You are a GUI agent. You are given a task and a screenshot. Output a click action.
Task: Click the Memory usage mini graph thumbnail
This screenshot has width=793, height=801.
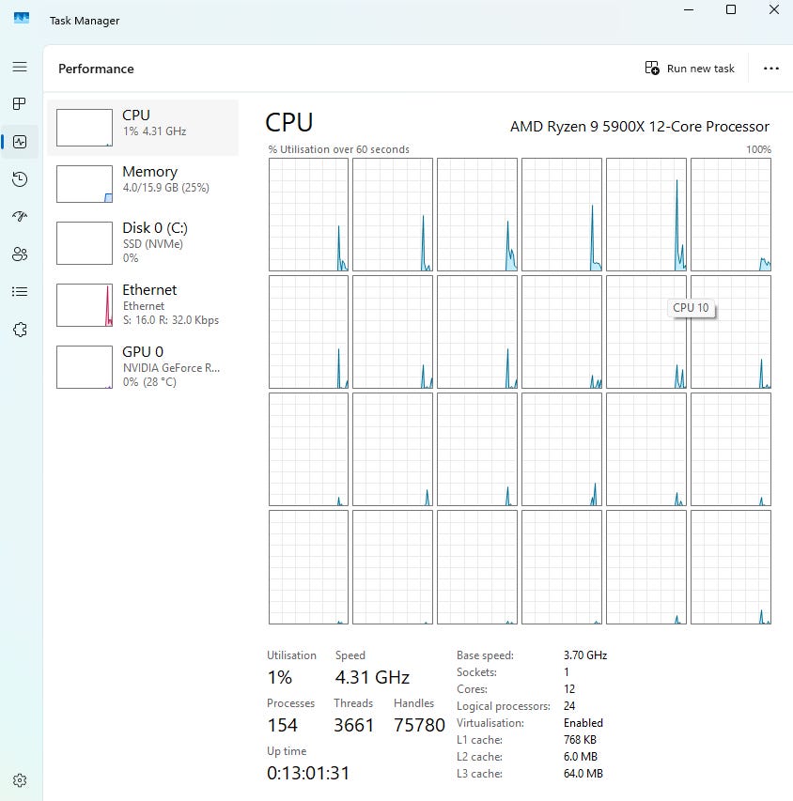click(85, 184)
